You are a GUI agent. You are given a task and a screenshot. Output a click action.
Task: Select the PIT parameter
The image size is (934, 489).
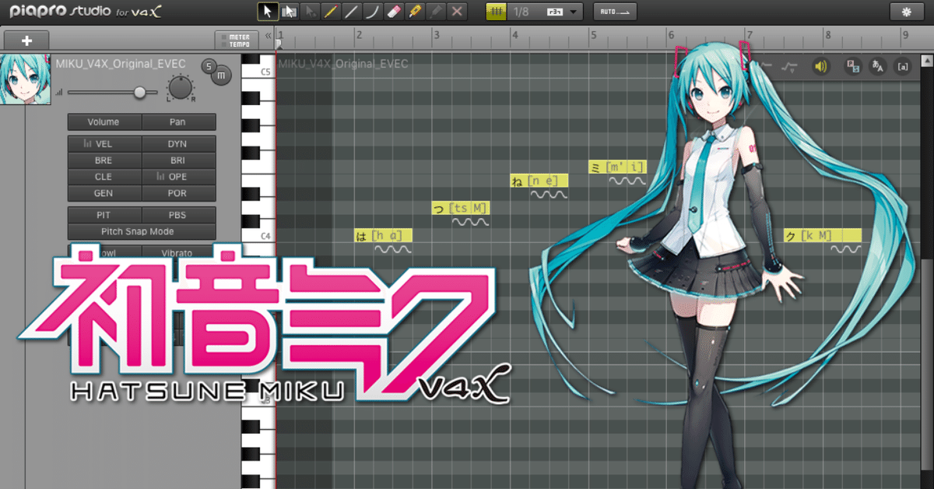point(104,215)
